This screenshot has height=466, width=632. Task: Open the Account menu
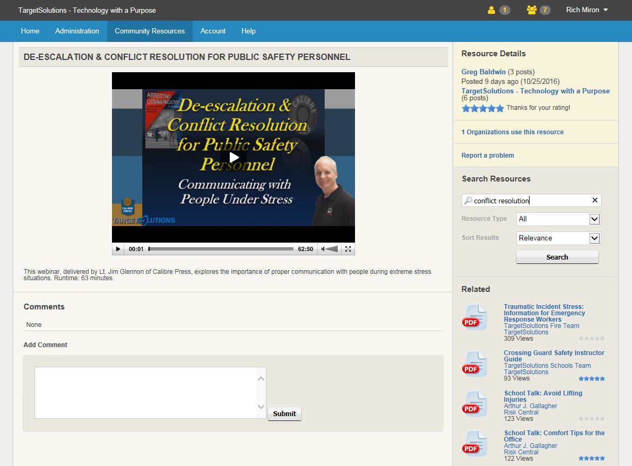pos(213,31)
